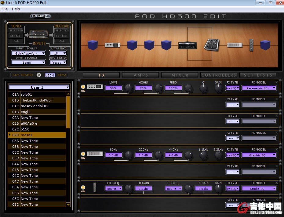The image size is (284, 217).
Task: Switch to the SET LISTS tab
Action: point(258,75)
